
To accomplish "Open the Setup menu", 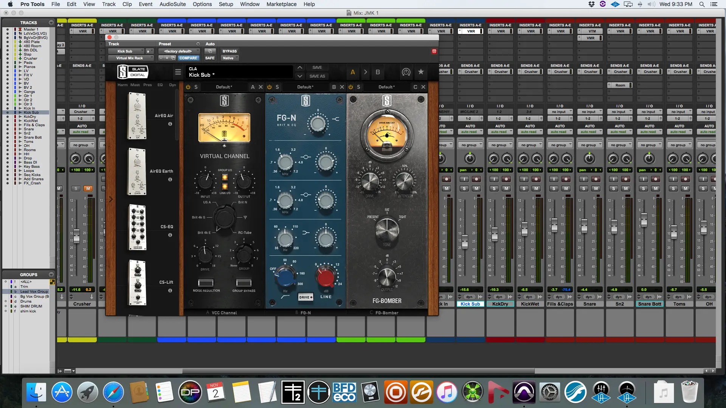I will (226, 4).
